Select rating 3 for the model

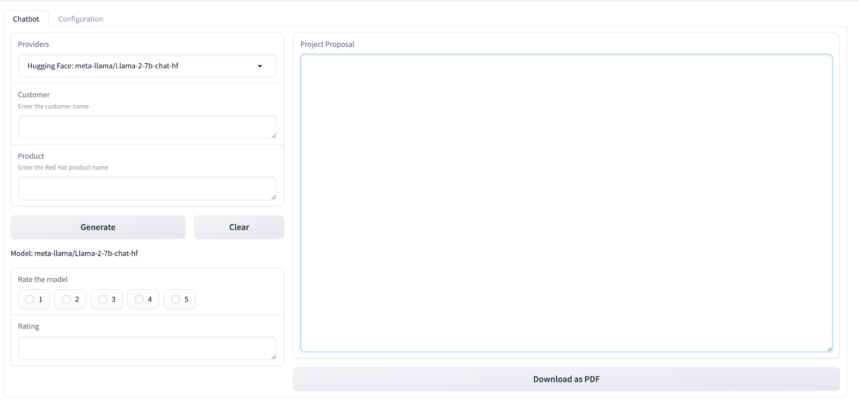pos(107,299)
